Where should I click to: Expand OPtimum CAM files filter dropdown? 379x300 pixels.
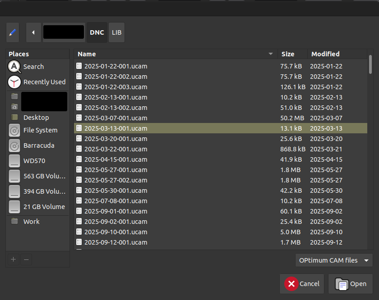[334, 260]
